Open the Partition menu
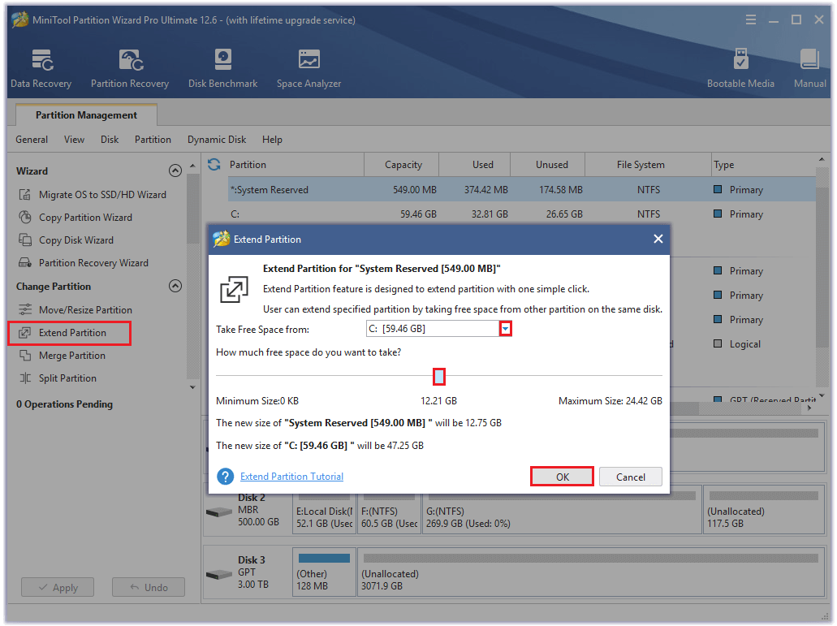The image size is (837, 626). [x=153, y=140]
